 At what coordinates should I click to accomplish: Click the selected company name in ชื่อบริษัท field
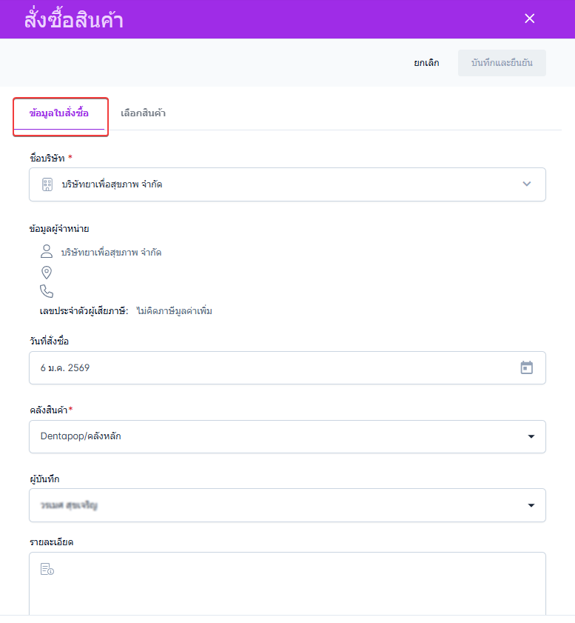[x=112, y=184]
